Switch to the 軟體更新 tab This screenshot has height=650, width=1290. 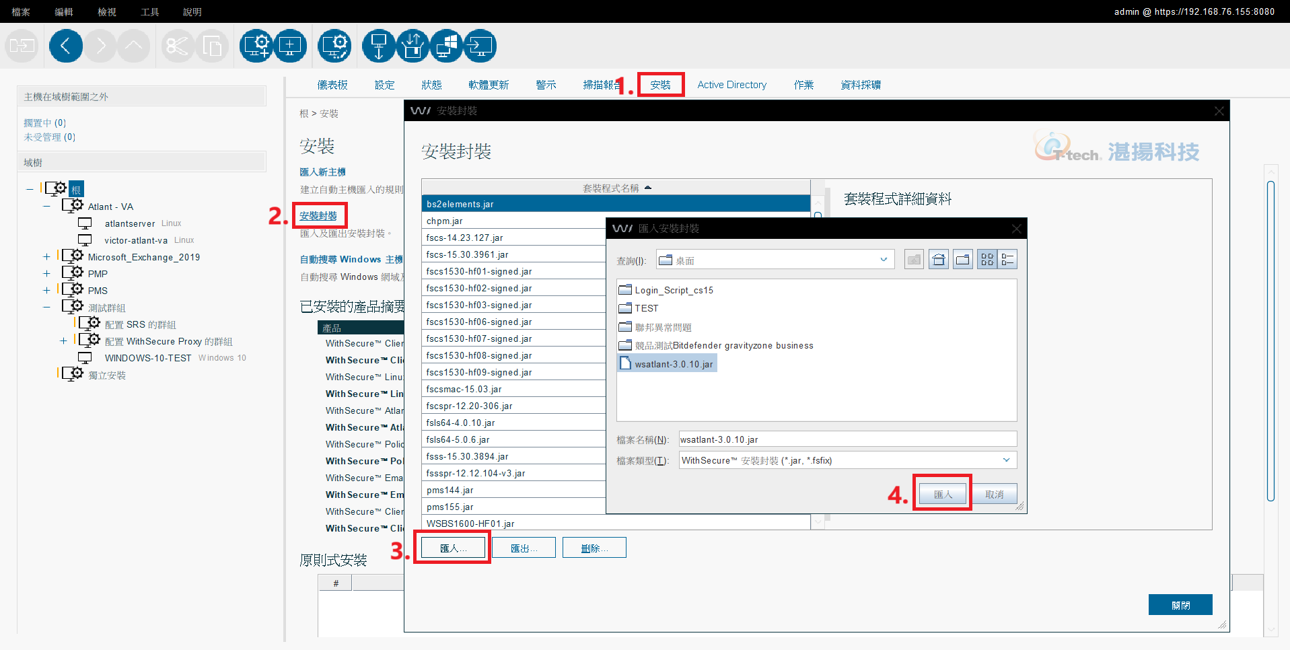(x=489, y=85)
